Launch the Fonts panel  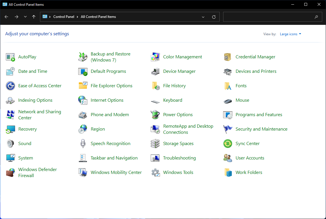coord(241,86)
